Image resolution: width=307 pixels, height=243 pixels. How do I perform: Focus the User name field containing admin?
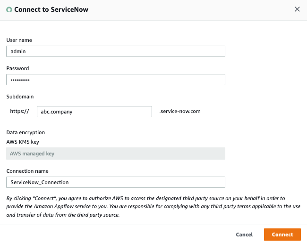pyautogui.click(x=115, y=51)
